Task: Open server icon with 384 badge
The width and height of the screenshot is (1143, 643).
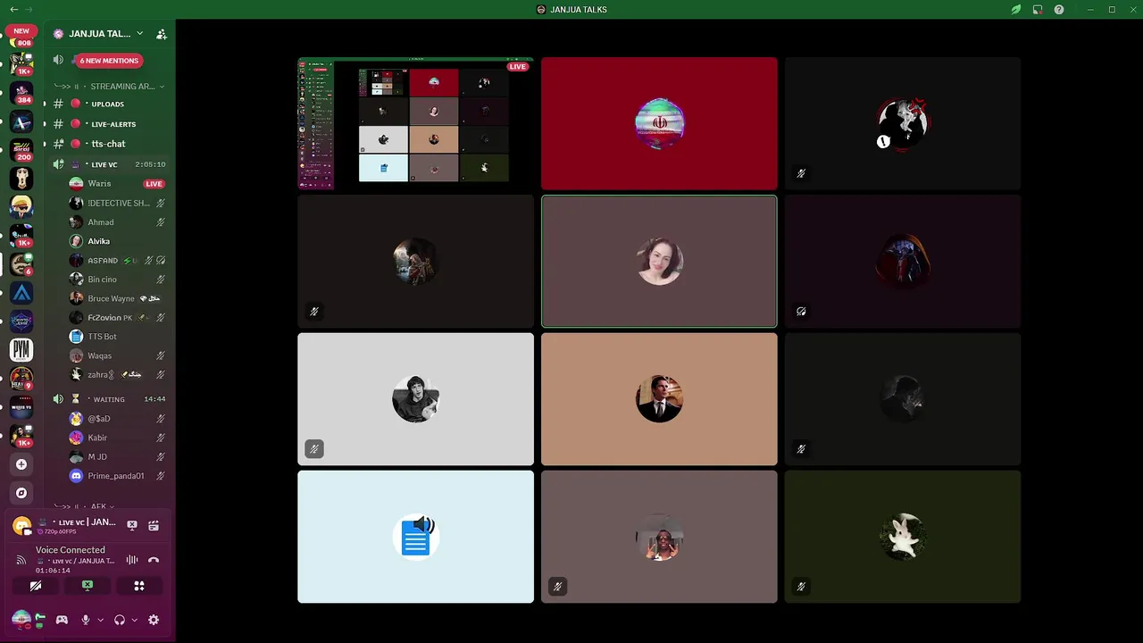Action: 21,93
